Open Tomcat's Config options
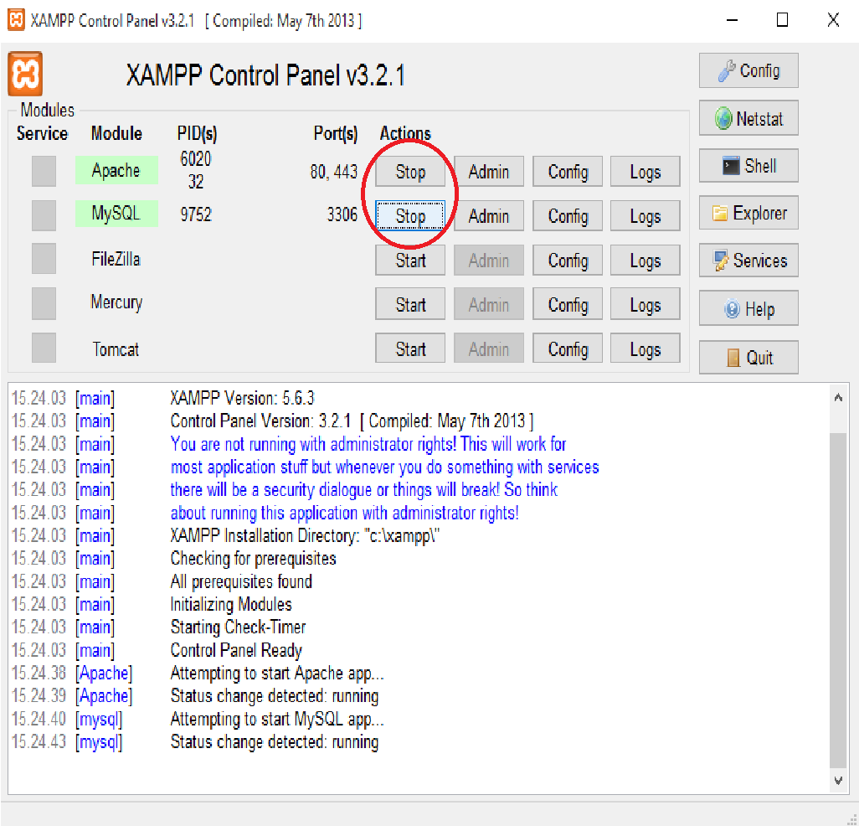The height and width of the screenshot is (826, 859). pyautogui.click(x=567, y=348)
